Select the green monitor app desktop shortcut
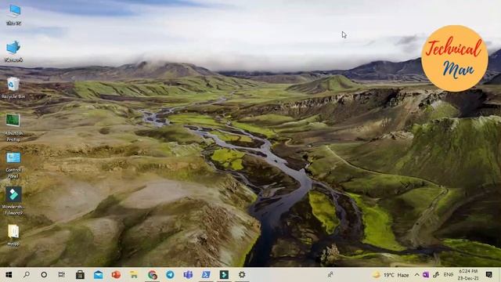 [13, 127]
